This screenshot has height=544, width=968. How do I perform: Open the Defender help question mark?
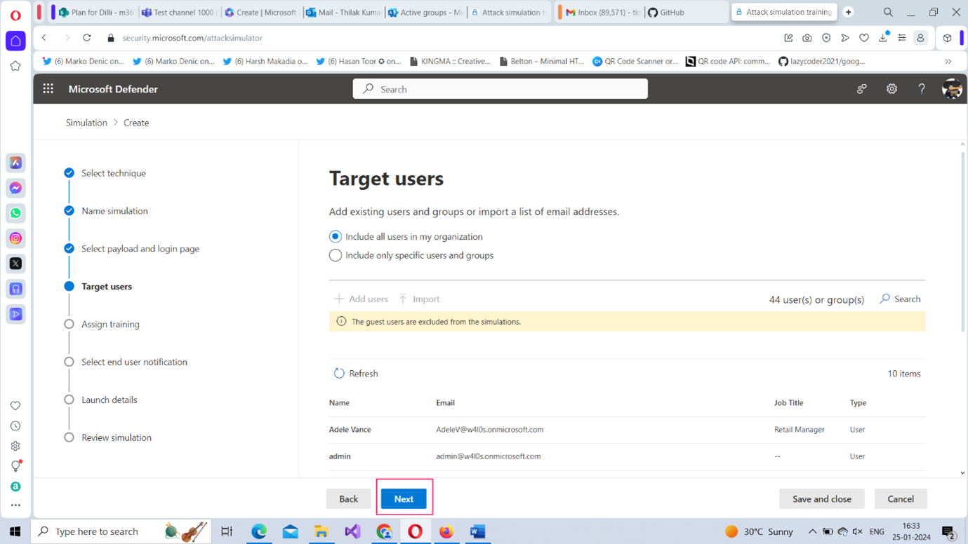pyautogui.click(x=922, y=89)
